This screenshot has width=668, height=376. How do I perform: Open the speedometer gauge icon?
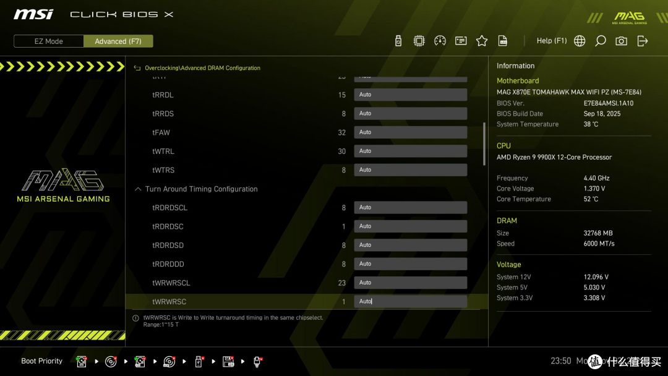(x=440, y=41)
